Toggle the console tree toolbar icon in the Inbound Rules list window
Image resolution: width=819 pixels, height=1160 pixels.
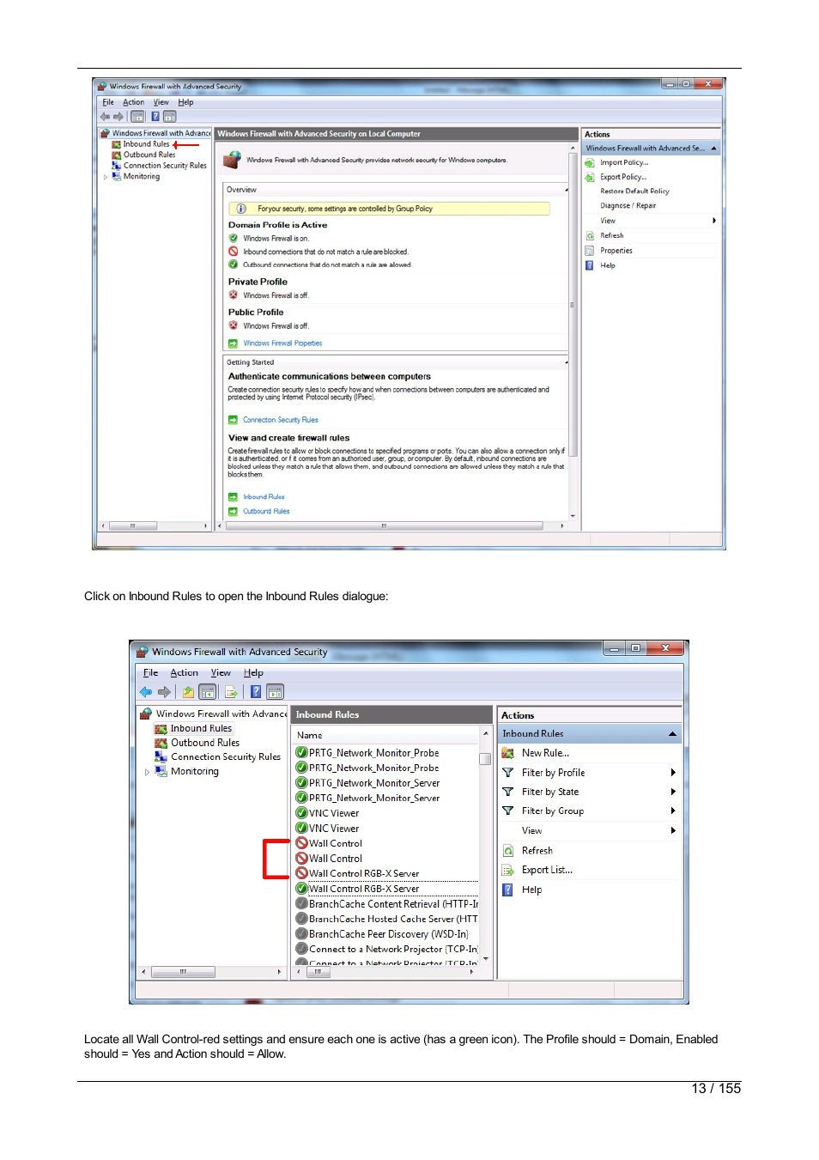pyautogui.click(x=207, y=692)
